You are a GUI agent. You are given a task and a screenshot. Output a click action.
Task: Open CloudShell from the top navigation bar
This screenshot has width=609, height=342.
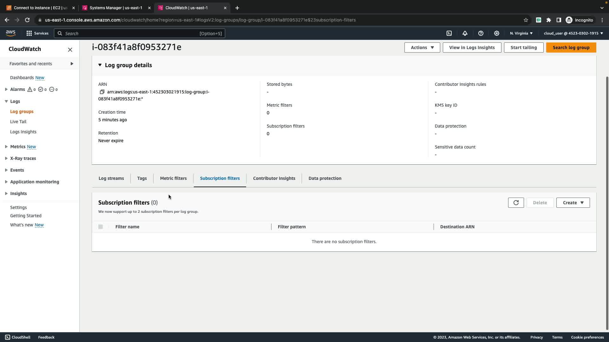pyautogui.click(x=449, y=33)
